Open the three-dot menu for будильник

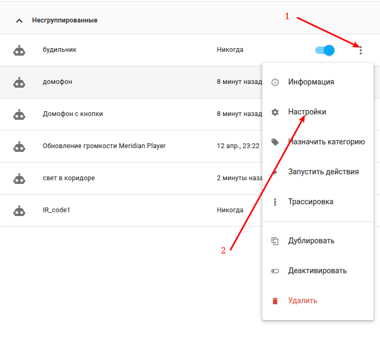click(x=360, y=50)
